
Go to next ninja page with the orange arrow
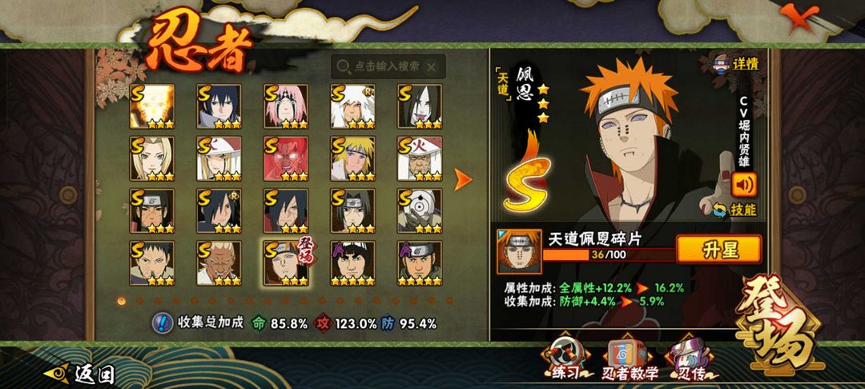click(463, 179)
